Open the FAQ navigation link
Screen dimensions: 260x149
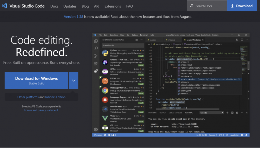click(x=129, y=6)
